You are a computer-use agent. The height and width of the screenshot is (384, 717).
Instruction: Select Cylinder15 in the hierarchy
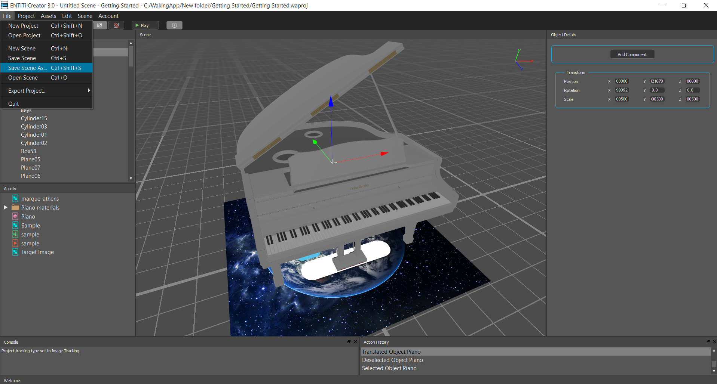coord(34,118)
